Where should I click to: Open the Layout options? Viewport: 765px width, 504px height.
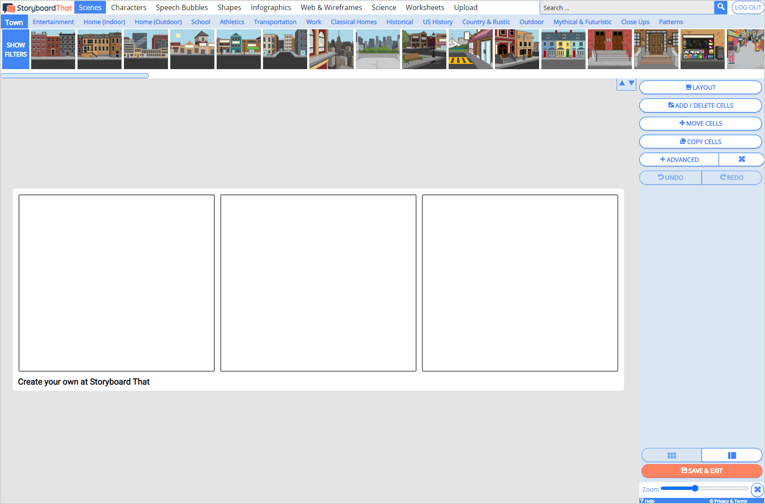click(x=701, y=87)
